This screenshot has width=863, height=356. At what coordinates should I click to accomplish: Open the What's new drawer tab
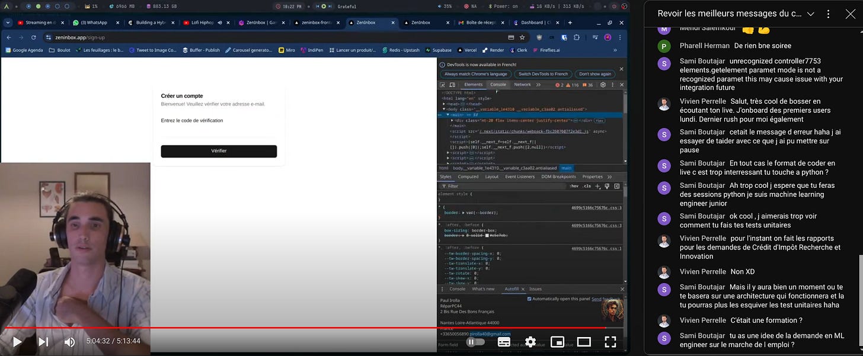(483, 289)
